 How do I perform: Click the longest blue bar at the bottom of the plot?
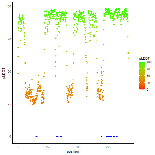click(109, 137)
